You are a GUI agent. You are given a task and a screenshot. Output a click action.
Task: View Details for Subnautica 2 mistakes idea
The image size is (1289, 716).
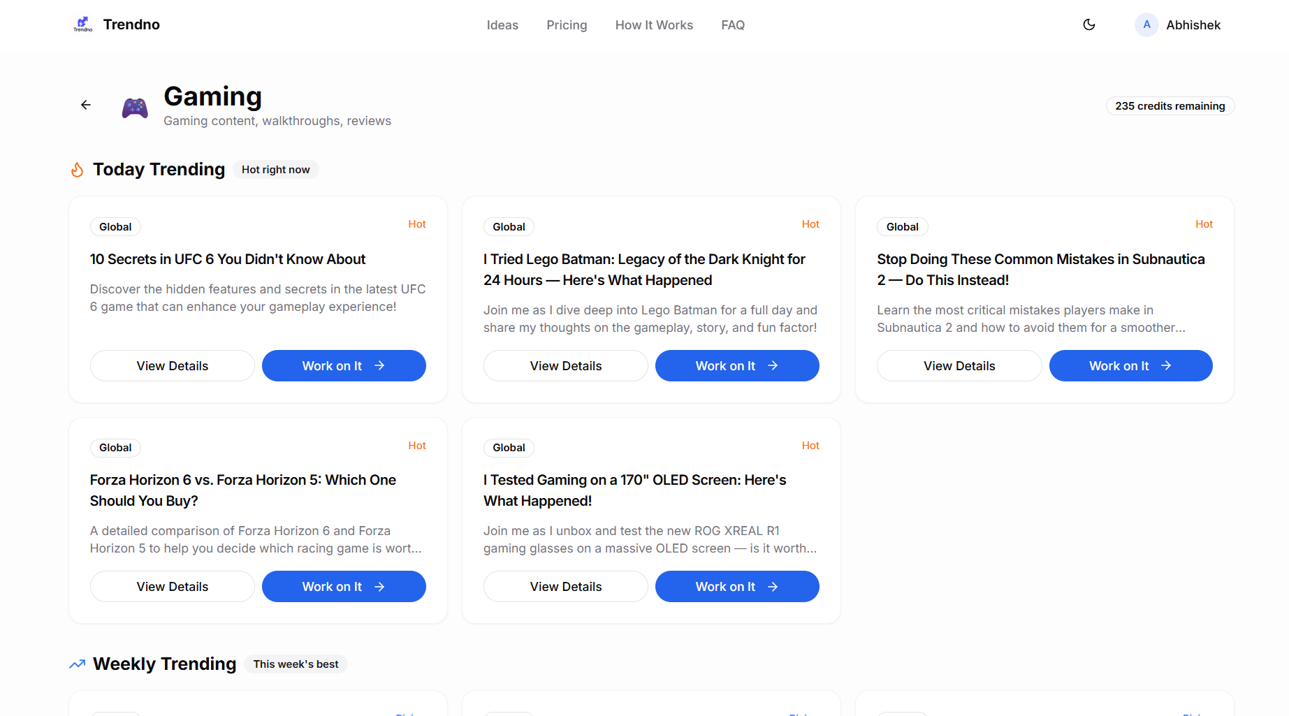[x=959, y=366]
